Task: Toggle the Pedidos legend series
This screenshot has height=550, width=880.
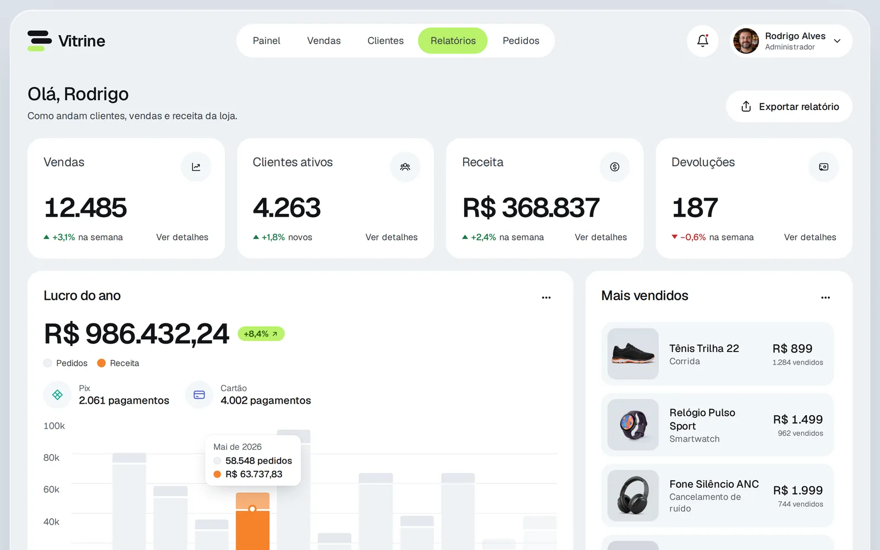Action: pyautogui.click(x=65, y=363)
